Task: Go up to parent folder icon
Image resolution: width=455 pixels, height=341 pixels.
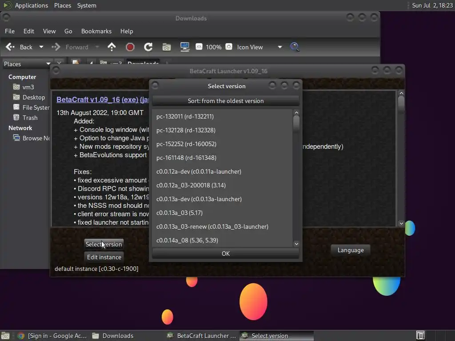Action: pos(112,47)
